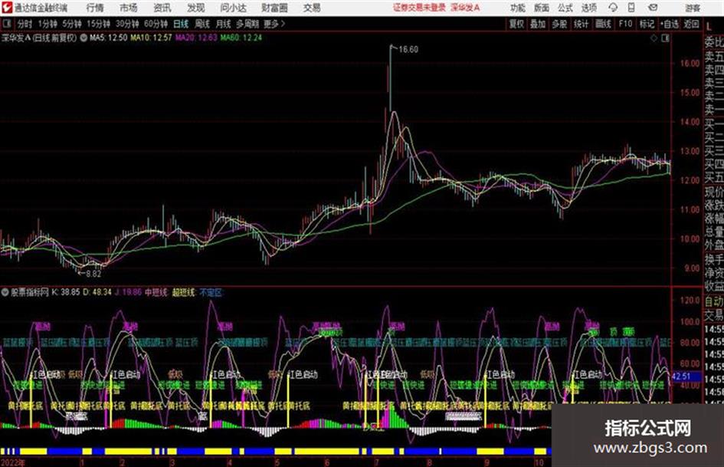Click the 16.60 high price label
Viewport: 724px width, 467px height.
408,50
